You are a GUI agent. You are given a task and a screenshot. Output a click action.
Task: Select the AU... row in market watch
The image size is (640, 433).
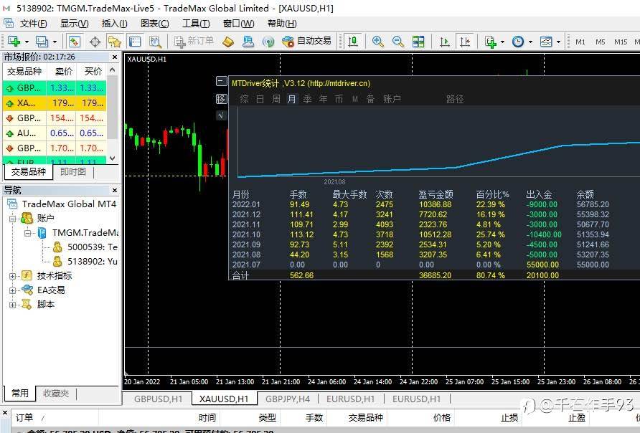(x=55, y=133)
